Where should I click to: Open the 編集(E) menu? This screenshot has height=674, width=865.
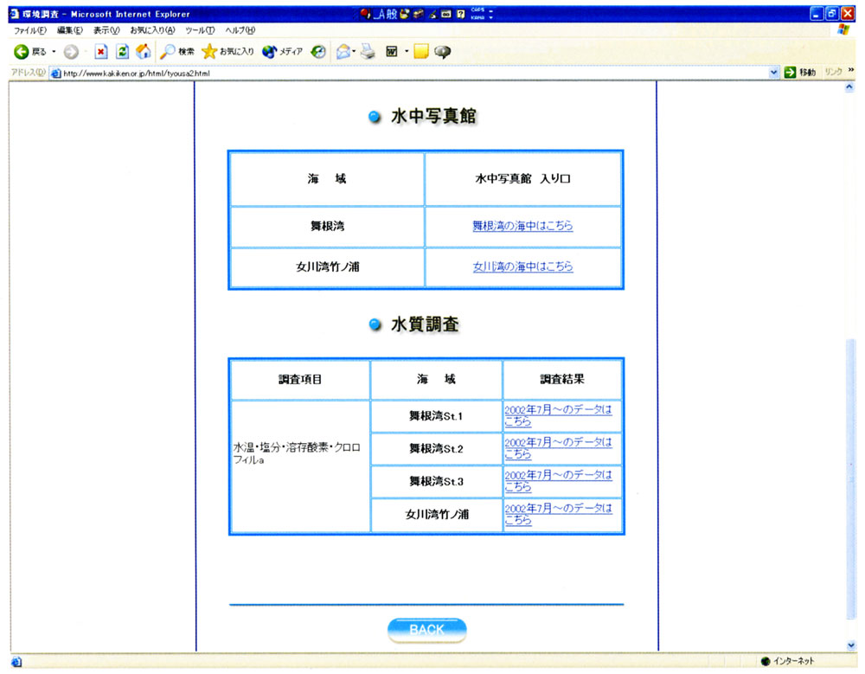click(70, 30)
